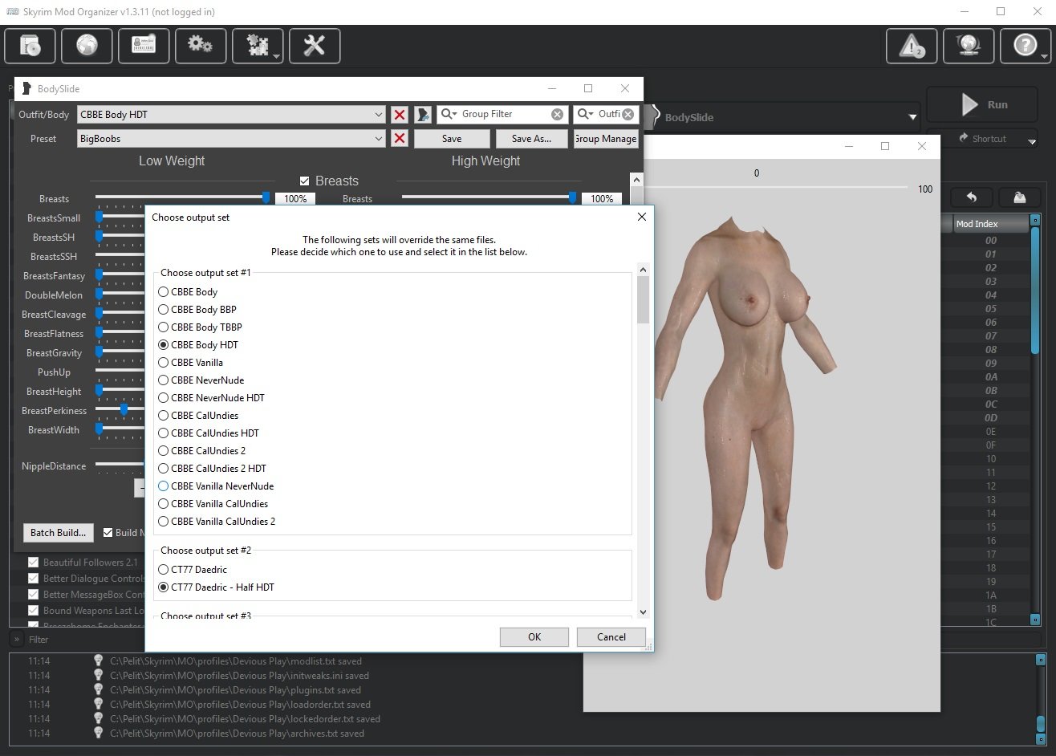Toggle Build Morphs checkbox

(108, 532)
